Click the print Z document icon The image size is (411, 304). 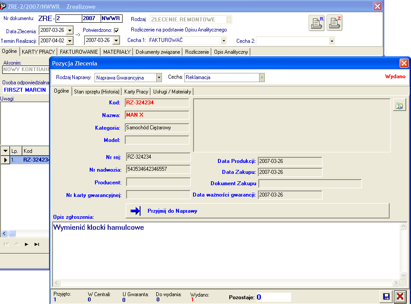click(334, 23)
